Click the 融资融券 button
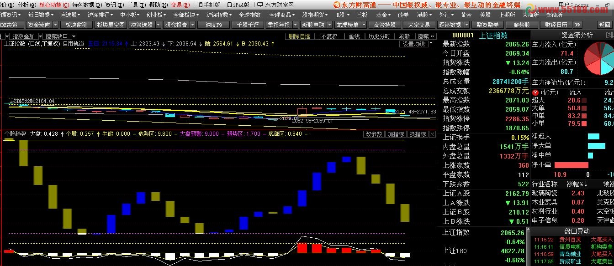Viewport: 614px width, 266px height. point(487,25)
